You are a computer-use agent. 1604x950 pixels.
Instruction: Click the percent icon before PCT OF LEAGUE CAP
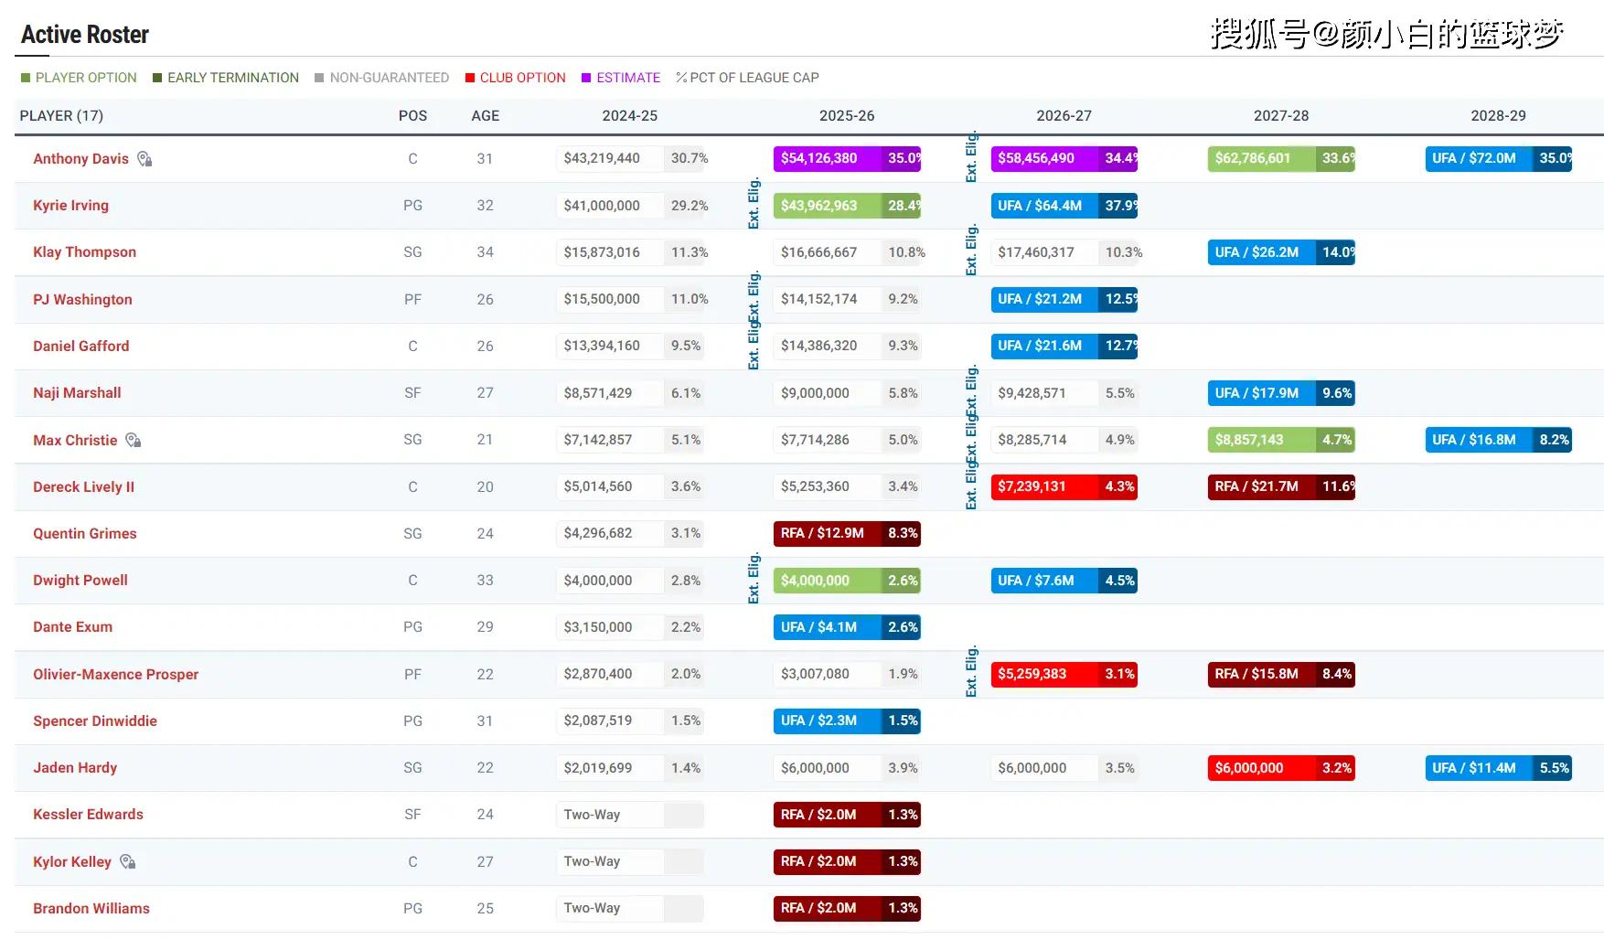681,78
